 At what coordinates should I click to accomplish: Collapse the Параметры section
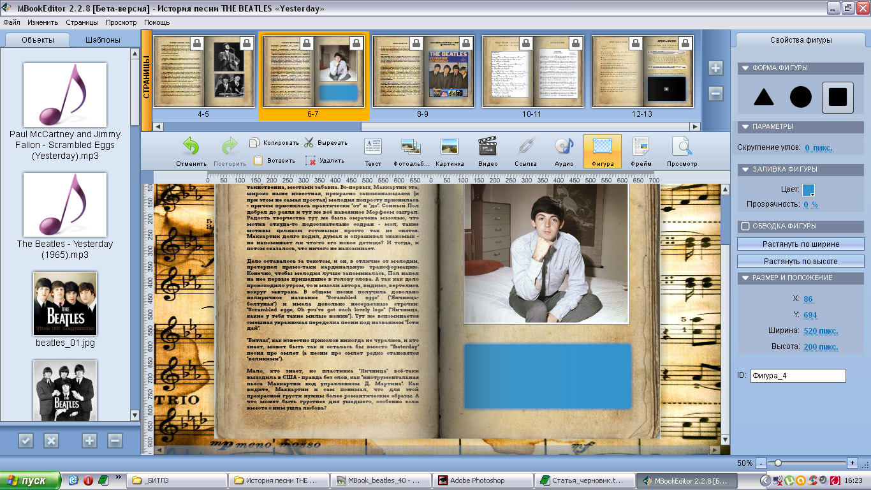745,126
